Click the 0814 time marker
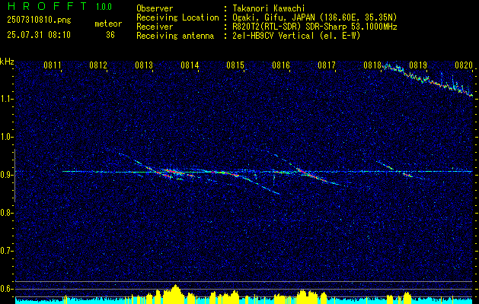This screenshot has height=304, width=479. (190, 65)
